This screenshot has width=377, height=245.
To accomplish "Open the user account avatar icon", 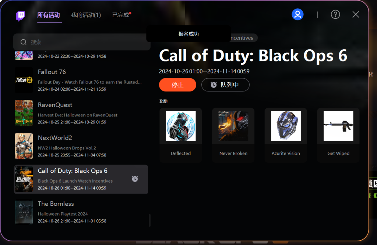I will [x=297, y=15].
